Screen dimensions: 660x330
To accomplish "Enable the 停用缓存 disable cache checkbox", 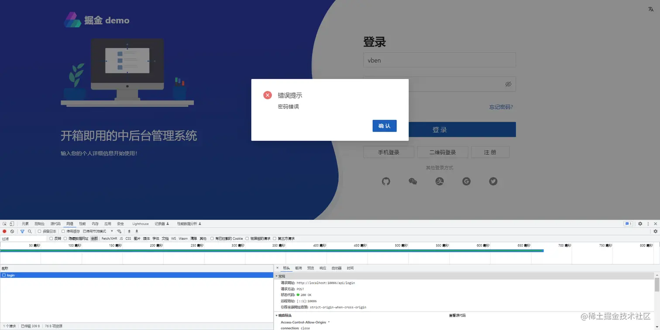I will pyautogui.click(x=62, y=231).
